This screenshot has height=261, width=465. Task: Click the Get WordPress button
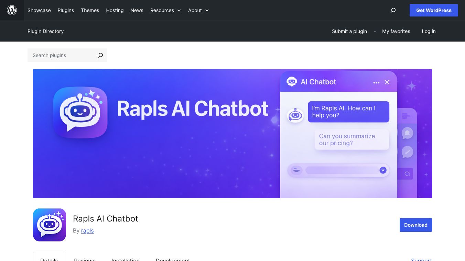click(x=434, y=10)
